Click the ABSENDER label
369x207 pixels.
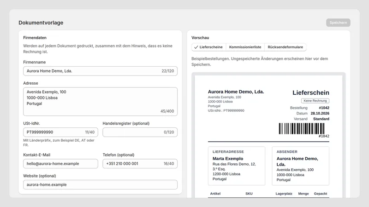click(x=287, y=152)
